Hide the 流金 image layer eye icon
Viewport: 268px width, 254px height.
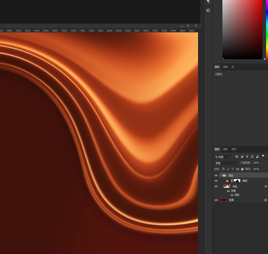point(216,186)
